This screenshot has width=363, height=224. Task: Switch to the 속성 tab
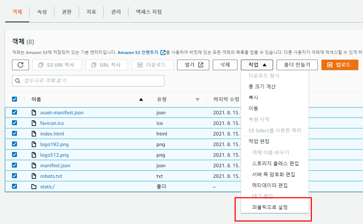(x=42, y=12)
